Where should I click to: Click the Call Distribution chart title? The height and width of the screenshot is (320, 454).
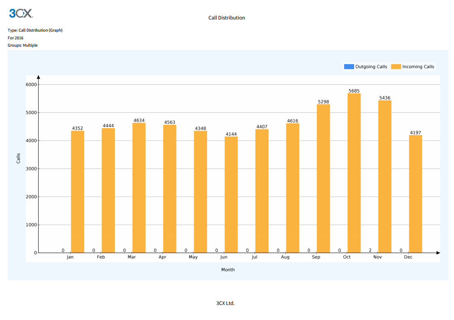pos(227,18)
